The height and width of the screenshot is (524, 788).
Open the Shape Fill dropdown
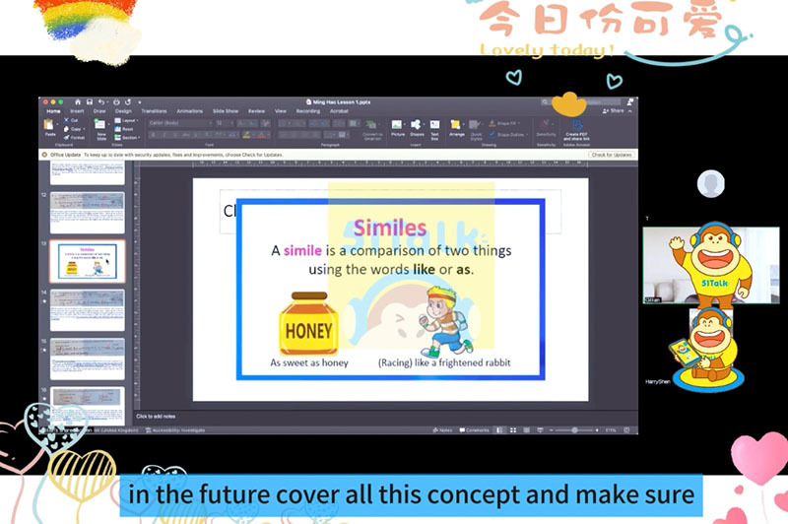[x=503, y=123]
